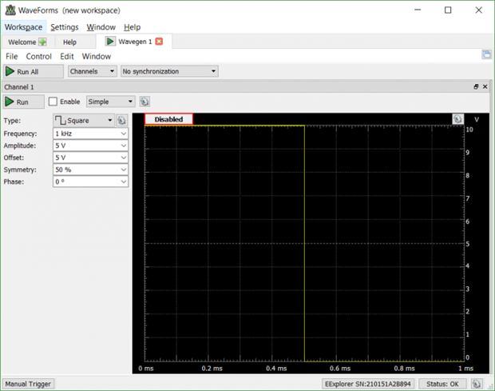Expand the Simple mode dropdown
Viewport: 495px width, 391px height.
[x=110, y=102]
